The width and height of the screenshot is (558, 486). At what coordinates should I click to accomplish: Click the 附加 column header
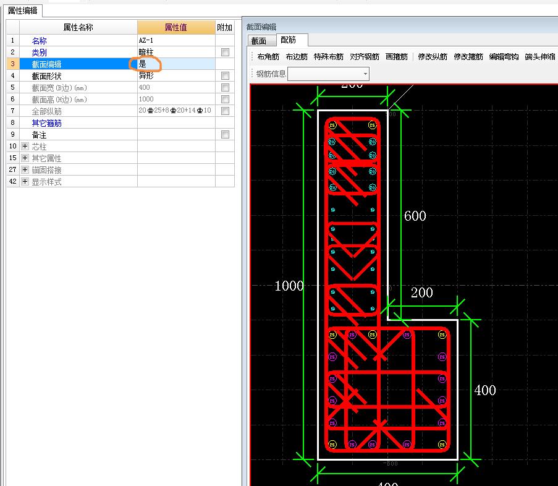point(224,27)
